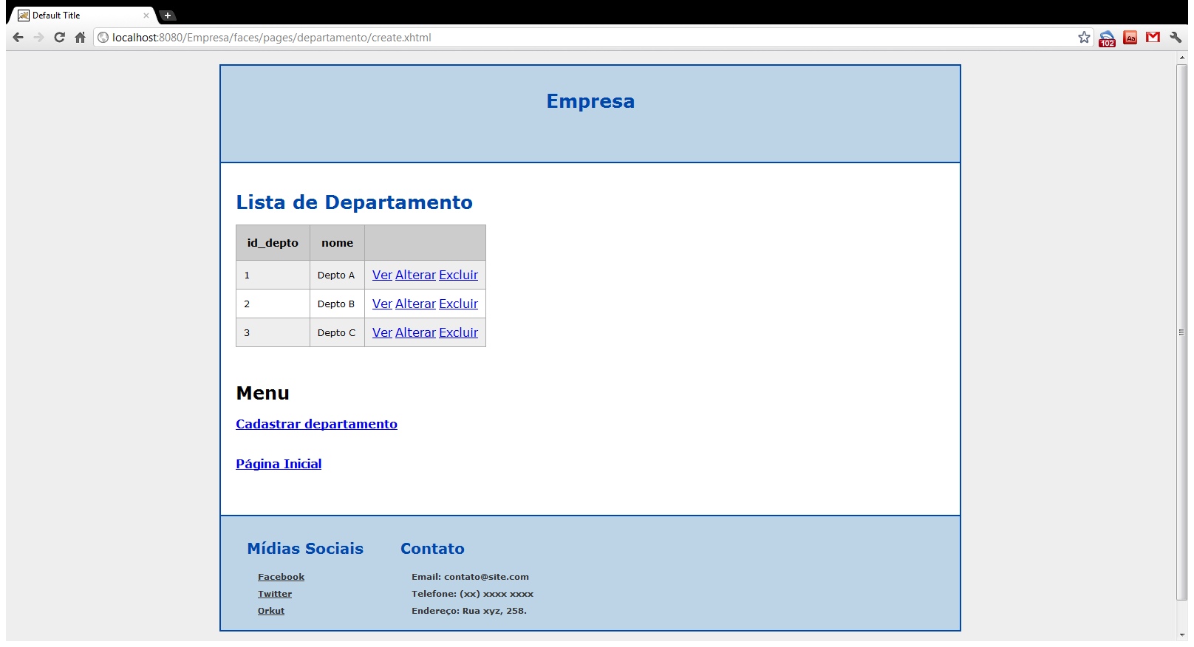The image size is (1194, 647).
Task: Click Alterar link for Depto C
Action: point(415,332)
